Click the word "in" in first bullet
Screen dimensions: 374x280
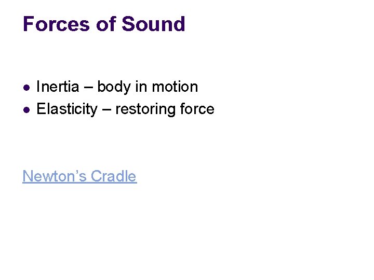coord(141,87)
